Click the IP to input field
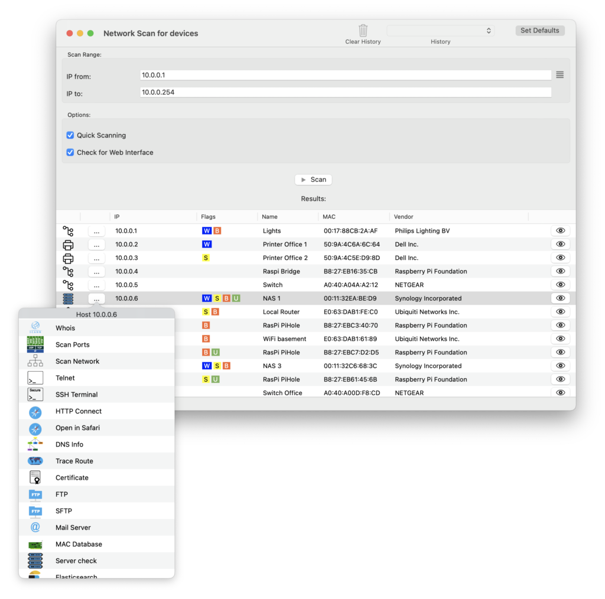The width and height of the screenshot is (605, 599). [x=345, y=92]
